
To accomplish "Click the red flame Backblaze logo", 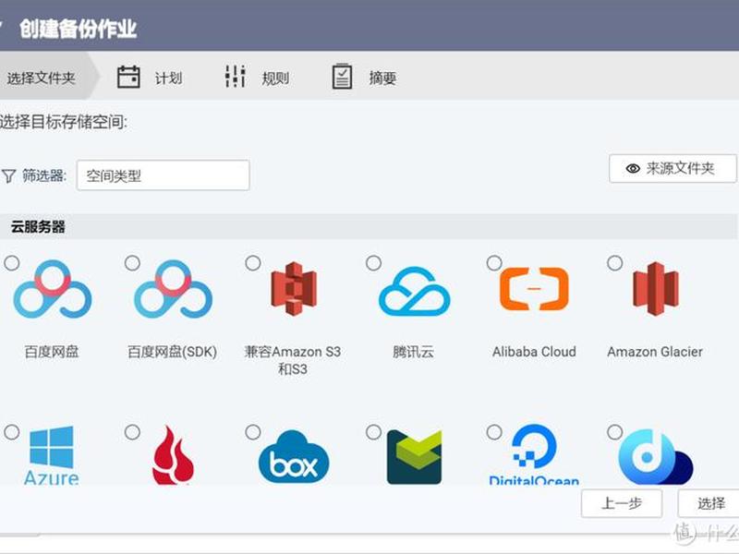I will pos(173,455).
